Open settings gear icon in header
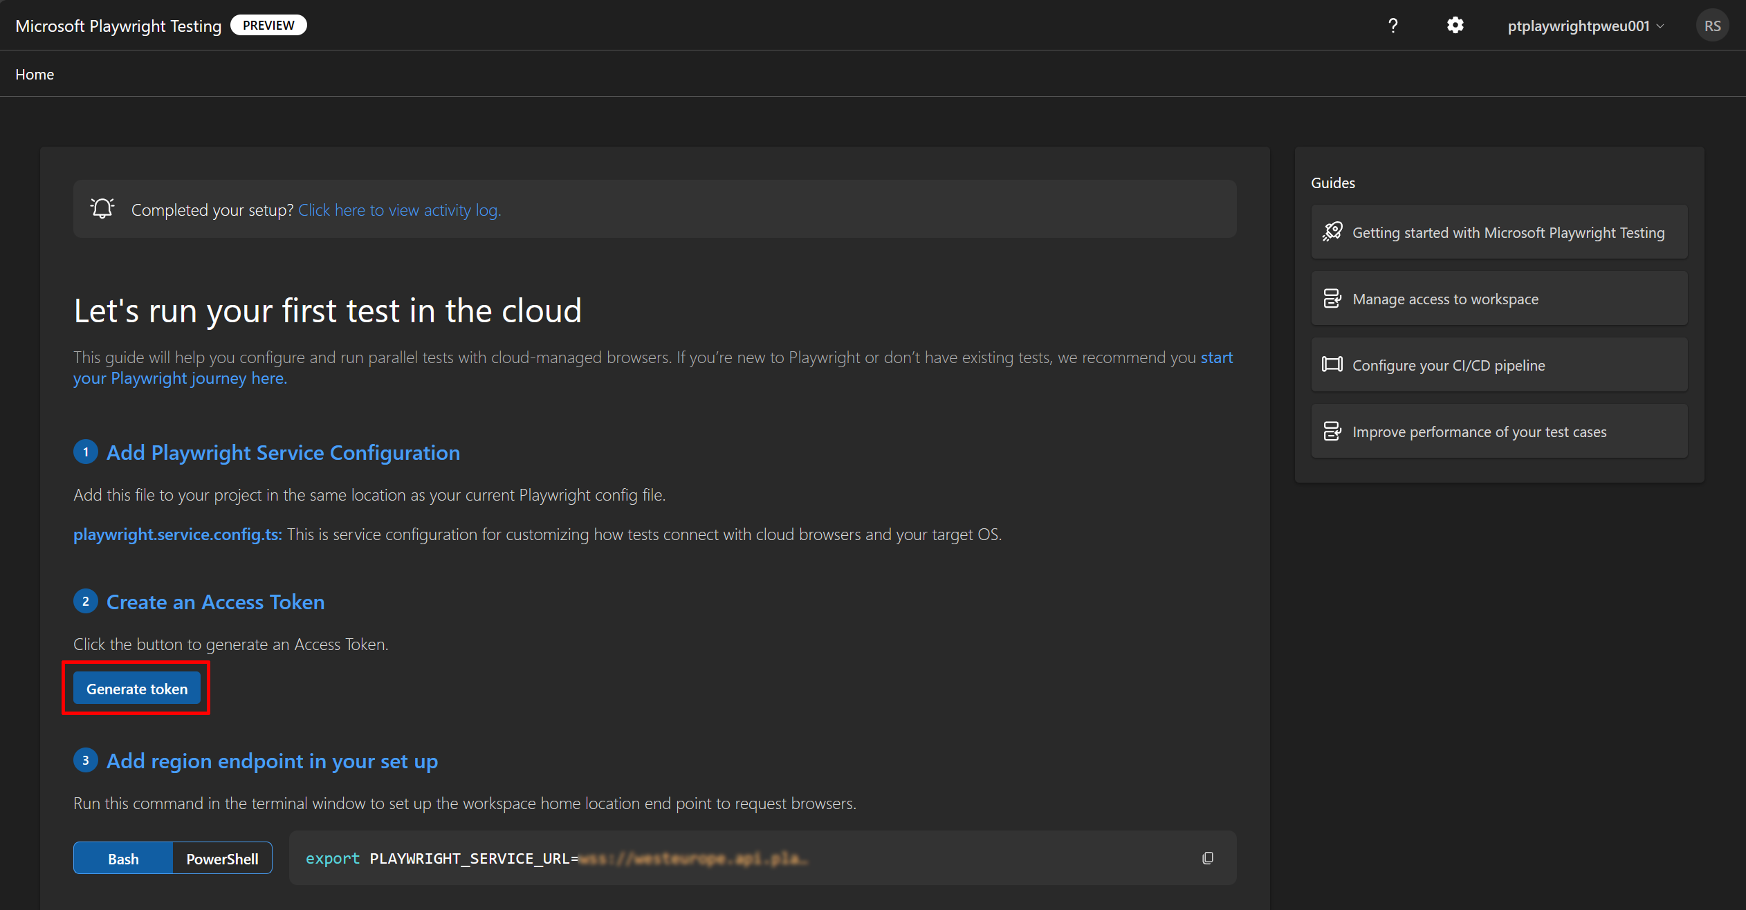 point(1455,26)
